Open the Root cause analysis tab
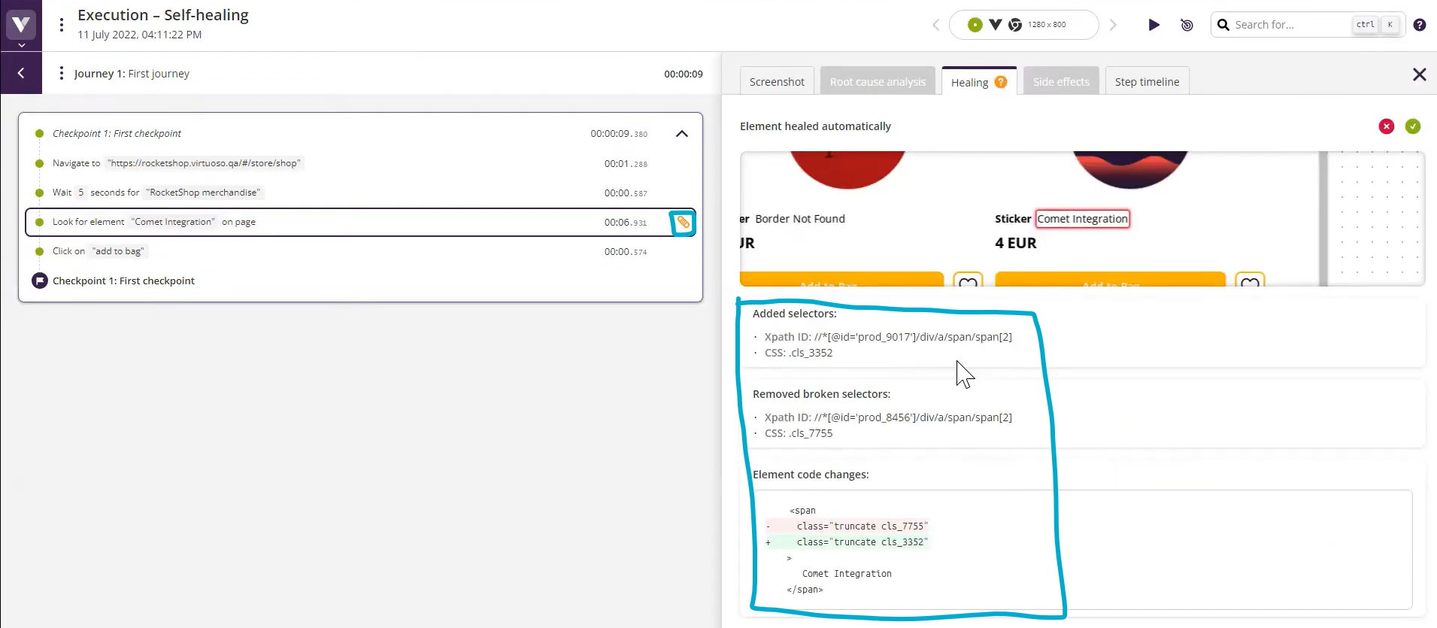Viewport: 1437px width, 628px height. coord(877,82)
